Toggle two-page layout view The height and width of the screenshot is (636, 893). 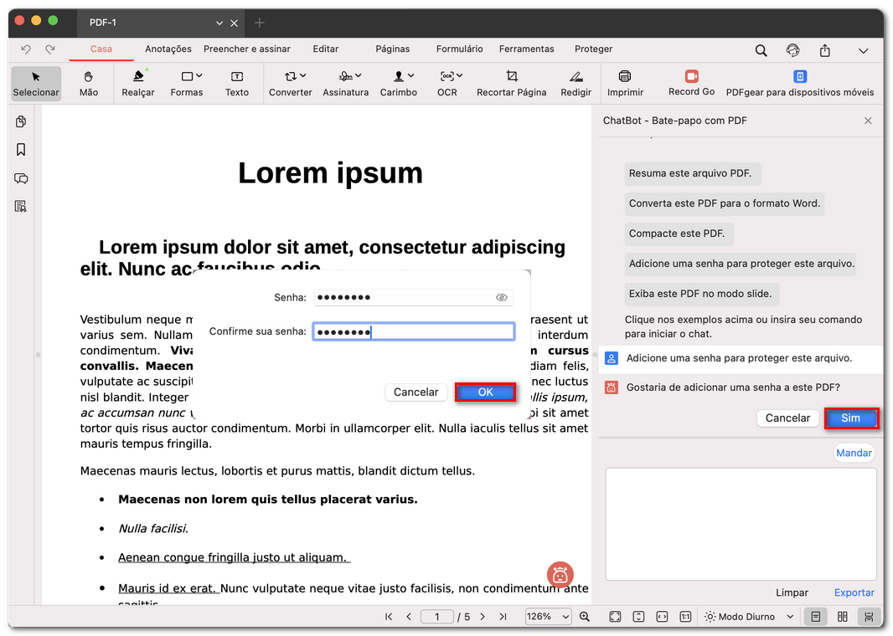click(842, 616)
